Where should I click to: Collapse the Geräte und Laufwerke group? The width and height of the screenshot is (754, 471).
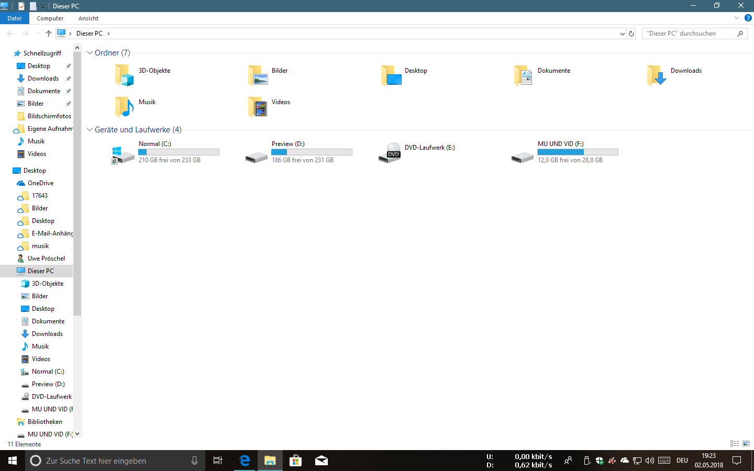point(90,130)
